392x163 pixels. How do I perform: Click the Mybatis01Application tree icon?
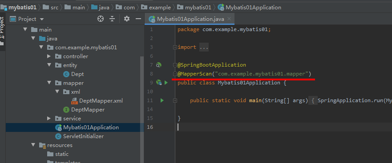58,127
